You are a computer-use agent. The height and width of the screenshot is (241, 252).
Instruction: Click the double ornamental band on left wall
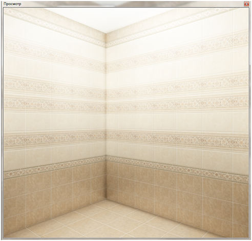(55, 95)
